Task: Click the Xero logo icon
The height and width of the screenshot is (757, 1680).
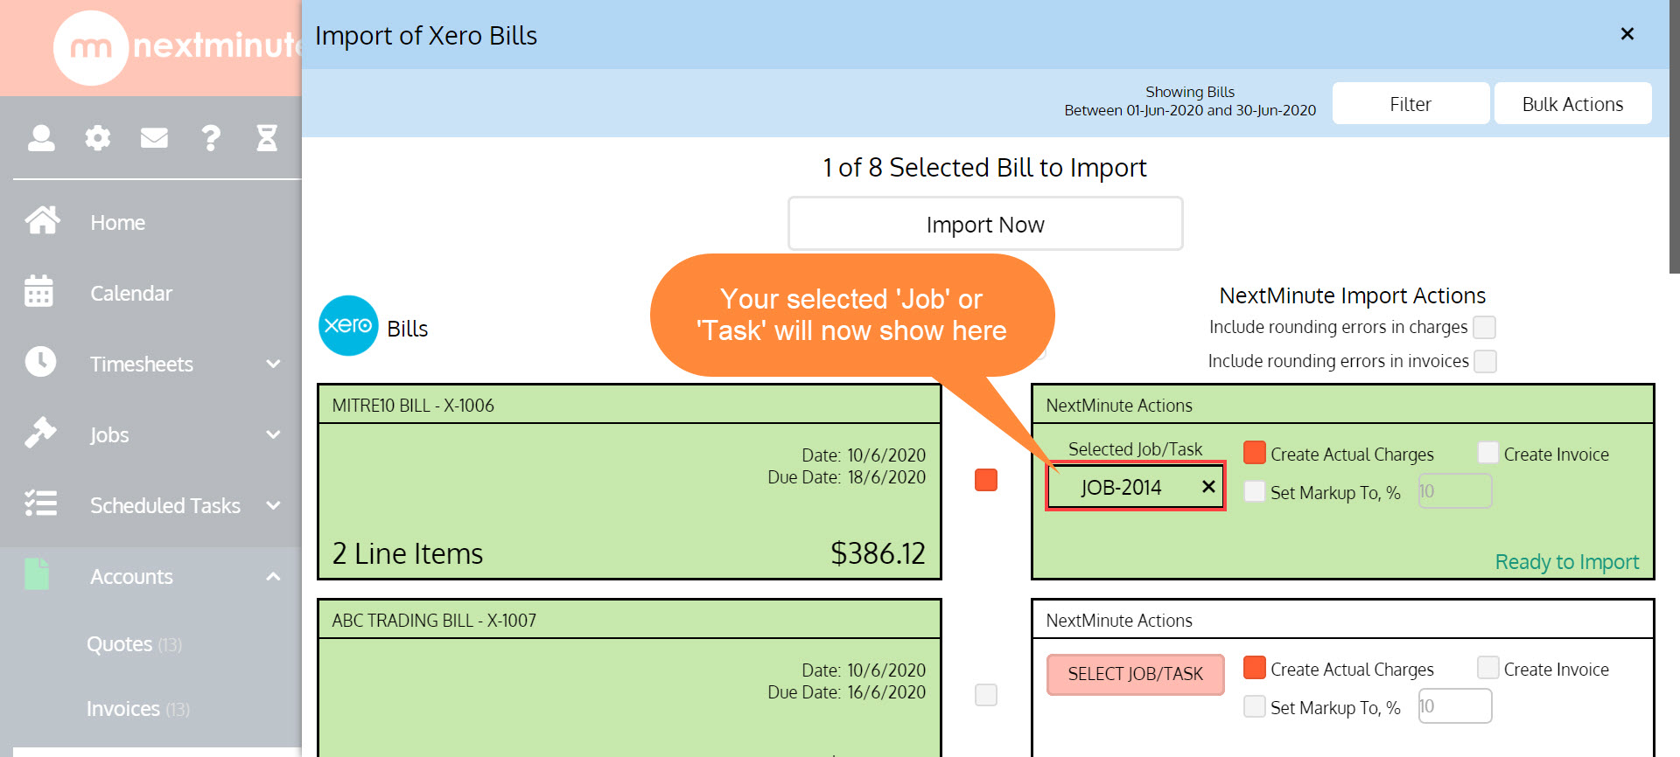Action: tap(348, 325)
